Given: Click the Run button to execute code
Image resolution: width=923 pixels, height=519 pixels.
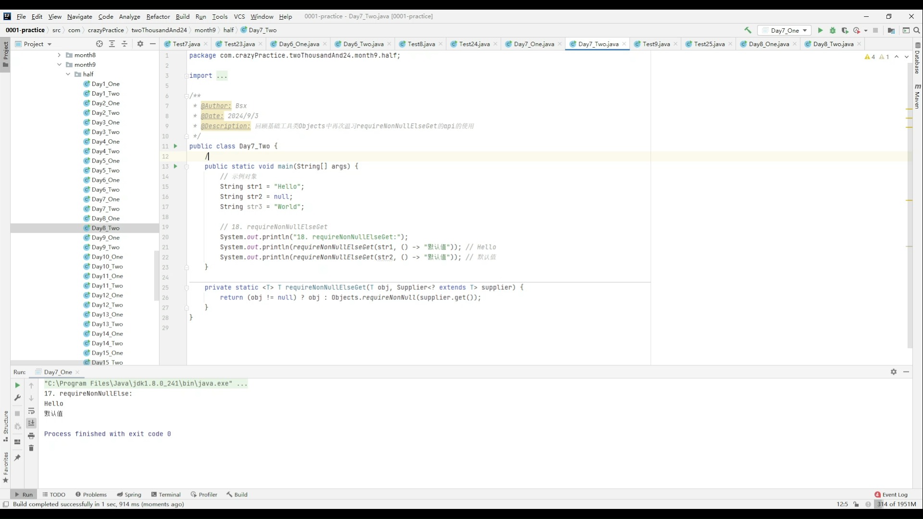Looking at the screenshot, I should coord(820,30).
